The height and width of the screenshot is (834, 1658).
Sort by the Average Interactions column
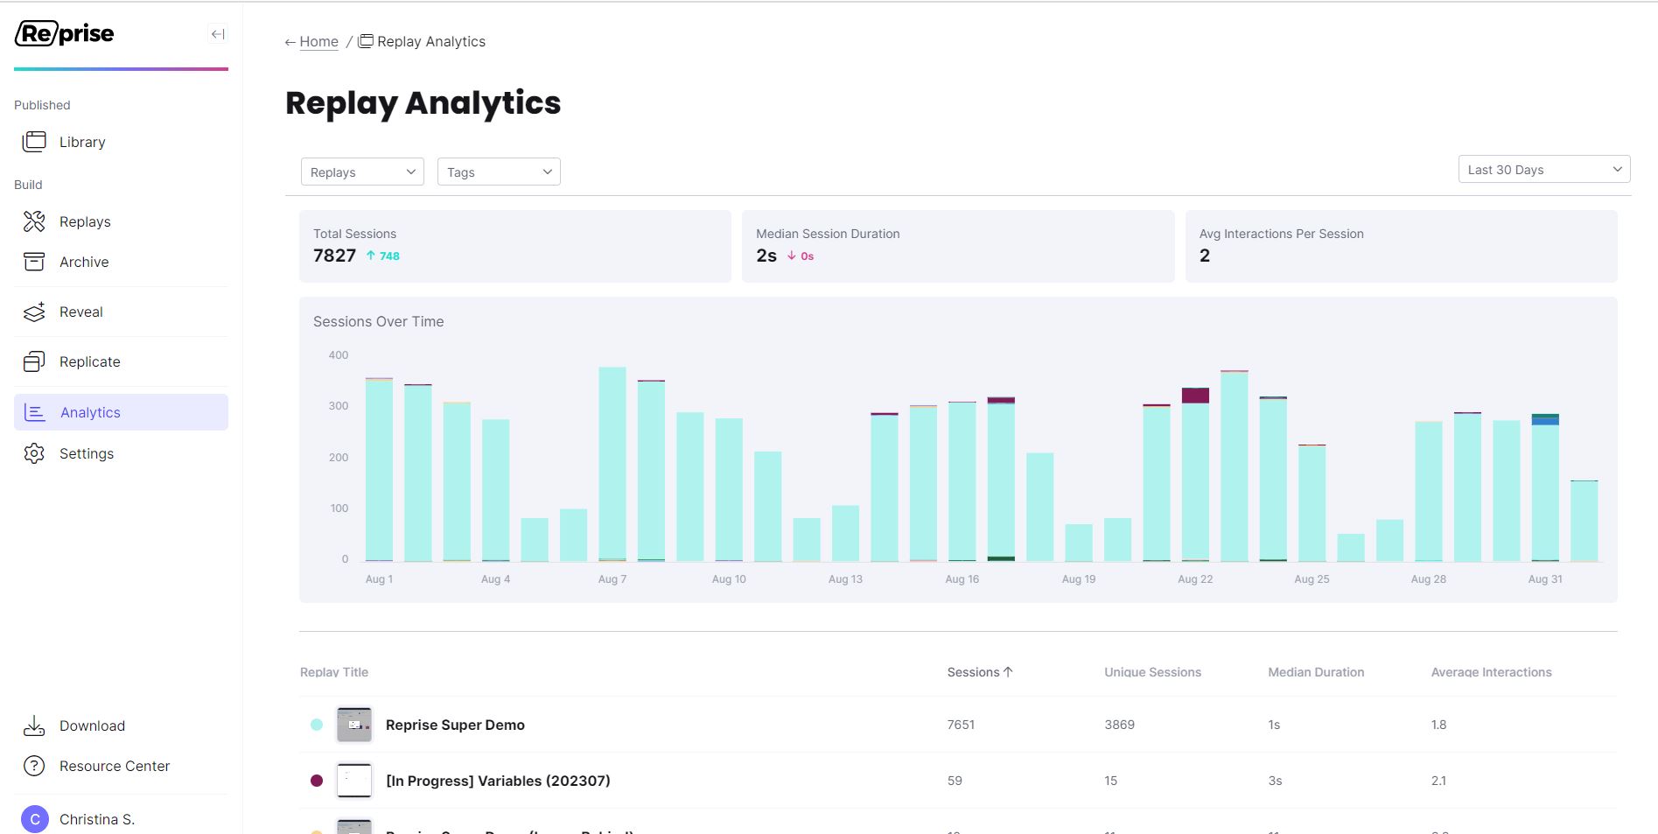click(x=1491, y=672)
